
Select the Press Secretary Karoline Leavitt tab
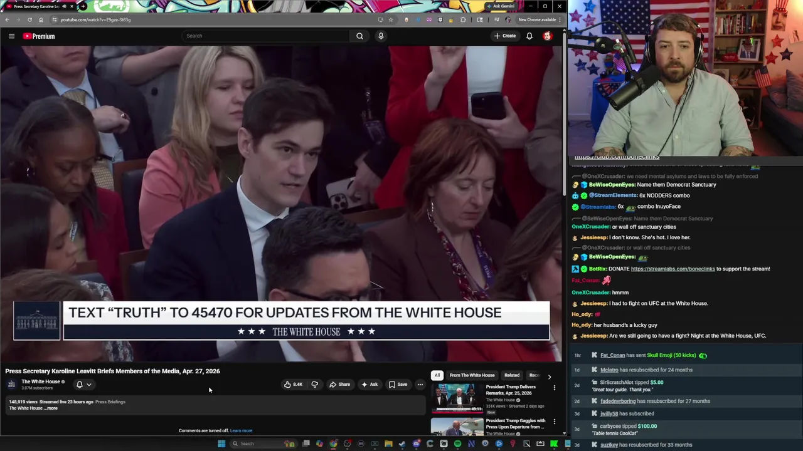(x=38, y=6)
